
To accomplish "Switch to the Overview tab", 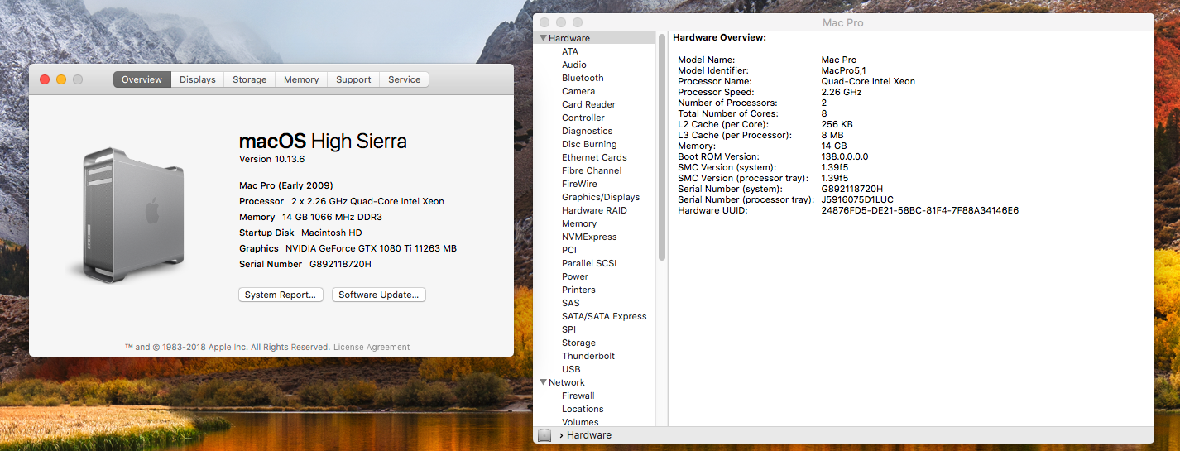I will (142, 79).
